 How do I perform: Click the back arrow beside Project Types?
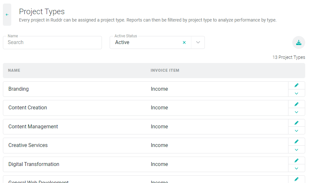(7, 15)
